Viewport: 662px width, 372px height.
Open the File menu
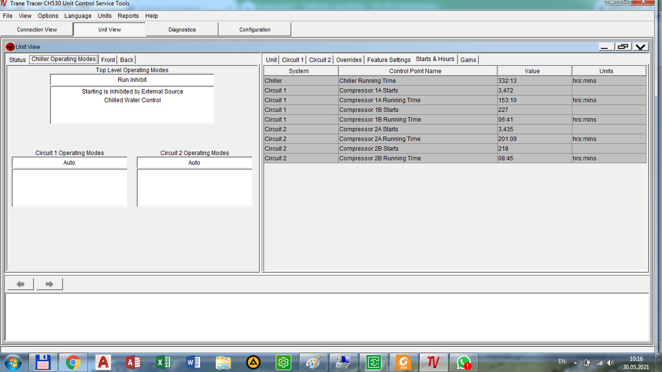[x=7, y=16]
